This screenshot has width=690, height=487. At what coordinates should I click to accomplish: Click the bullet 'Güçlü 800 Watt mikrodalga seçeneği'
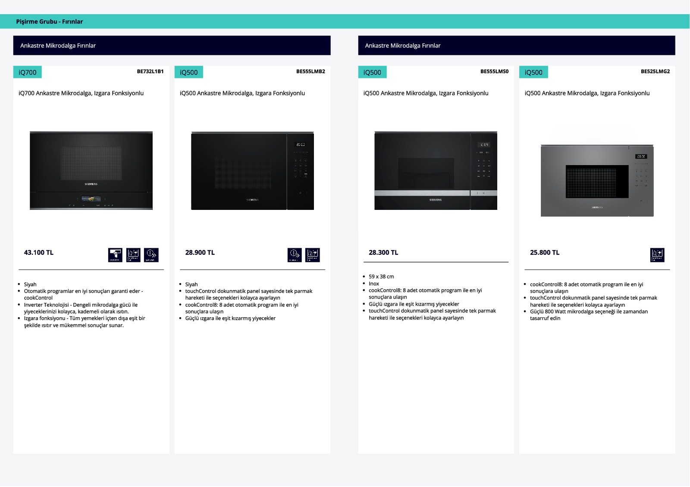coord(589,315)
